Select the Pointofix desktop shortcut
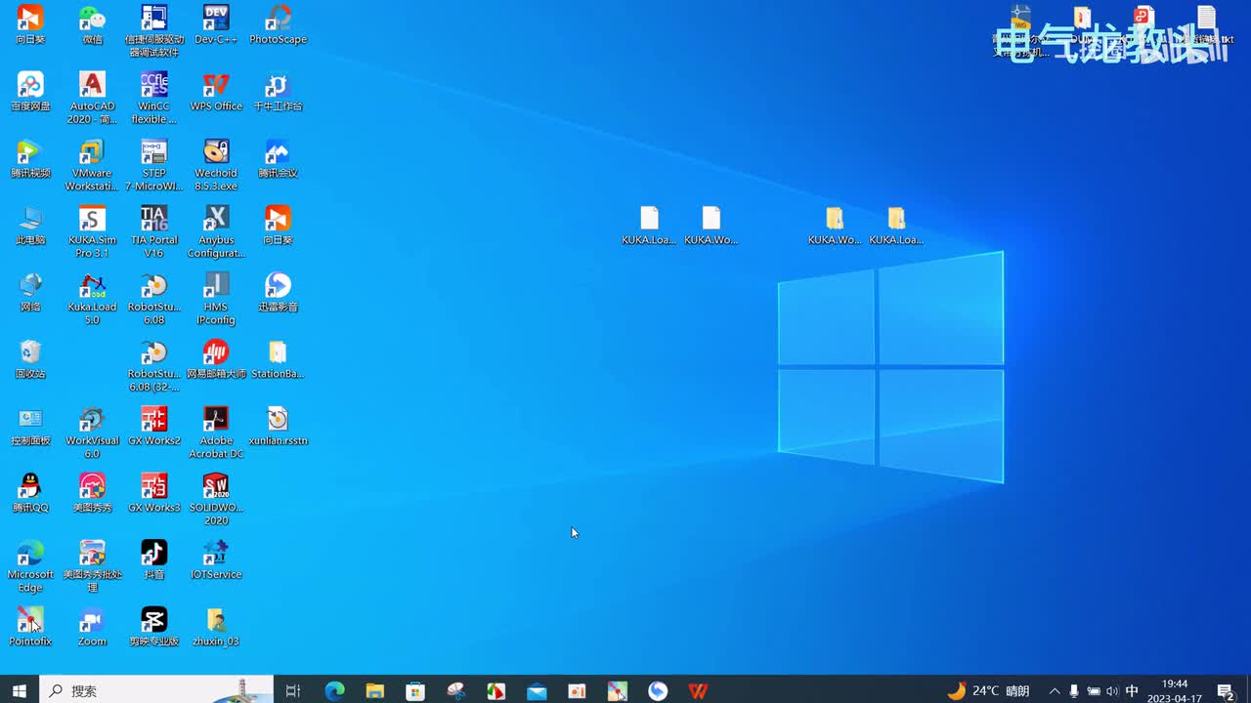 tap(30, 627)
